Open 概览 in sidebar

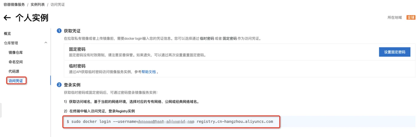point(7,33)
